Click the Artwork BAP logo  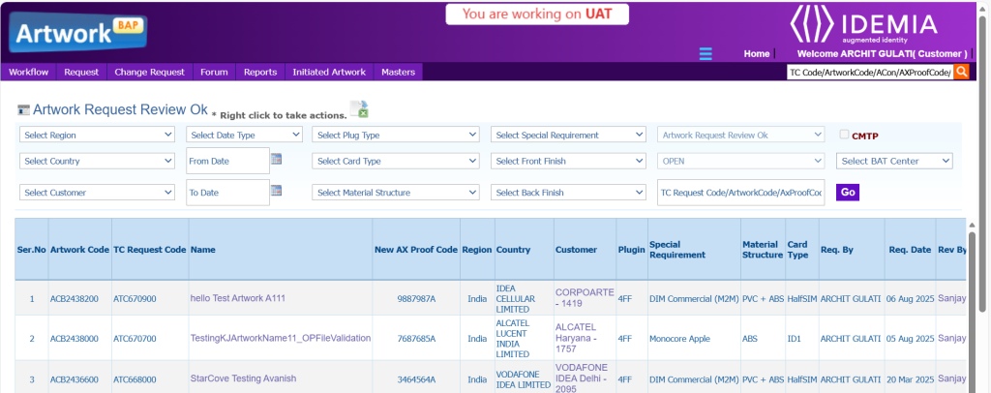(75, 33)
